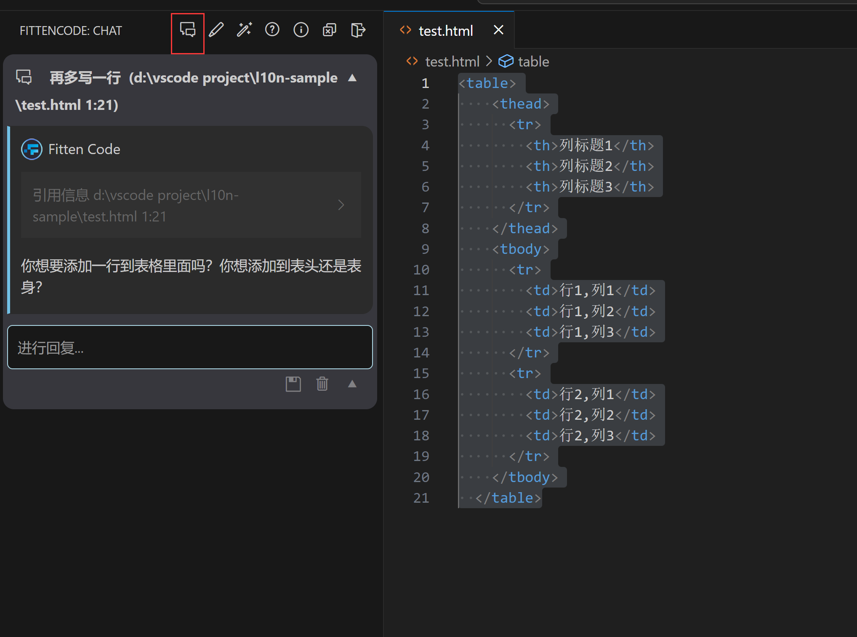The width and height of the screenshot is (857, 637).
Task: Expand the 引用信息 reference card chevron
Action: (x=341, y=205)
